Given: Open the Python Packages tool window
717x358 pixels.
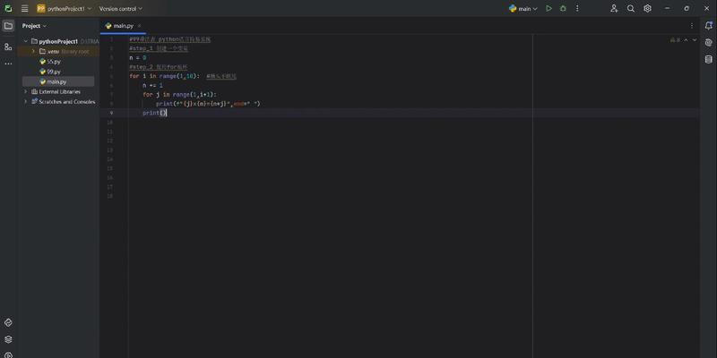Looking at the screenshot, I should point(8,323).
